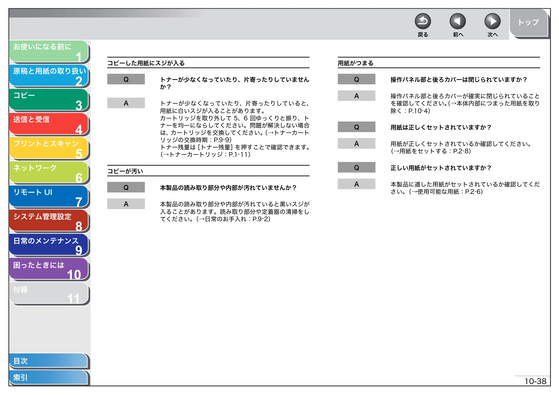This screenshot has width=559, height=395.
Task: Click question 本製品の読み取り部分や内部が汚れていませんか？
Action: (x=228, y=188)
